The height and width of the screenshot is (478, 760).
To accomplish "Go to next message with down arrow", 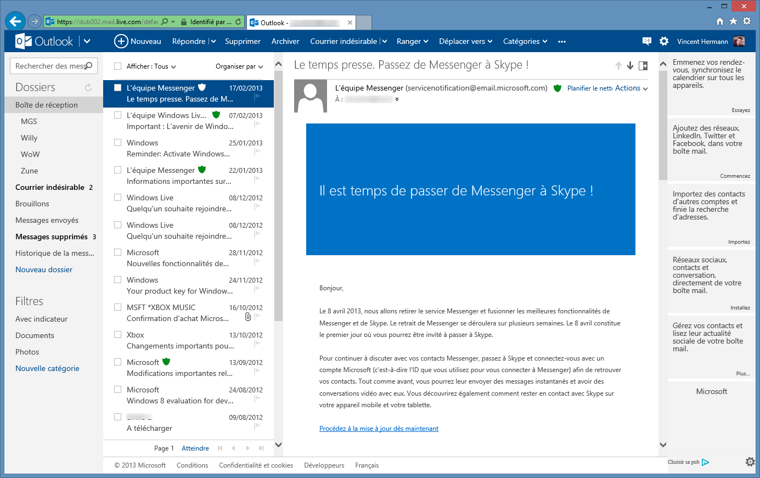I will (630, 66).
